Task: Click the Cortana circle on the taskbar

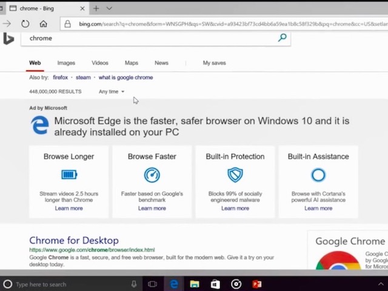Action: [x=7, y=284]
